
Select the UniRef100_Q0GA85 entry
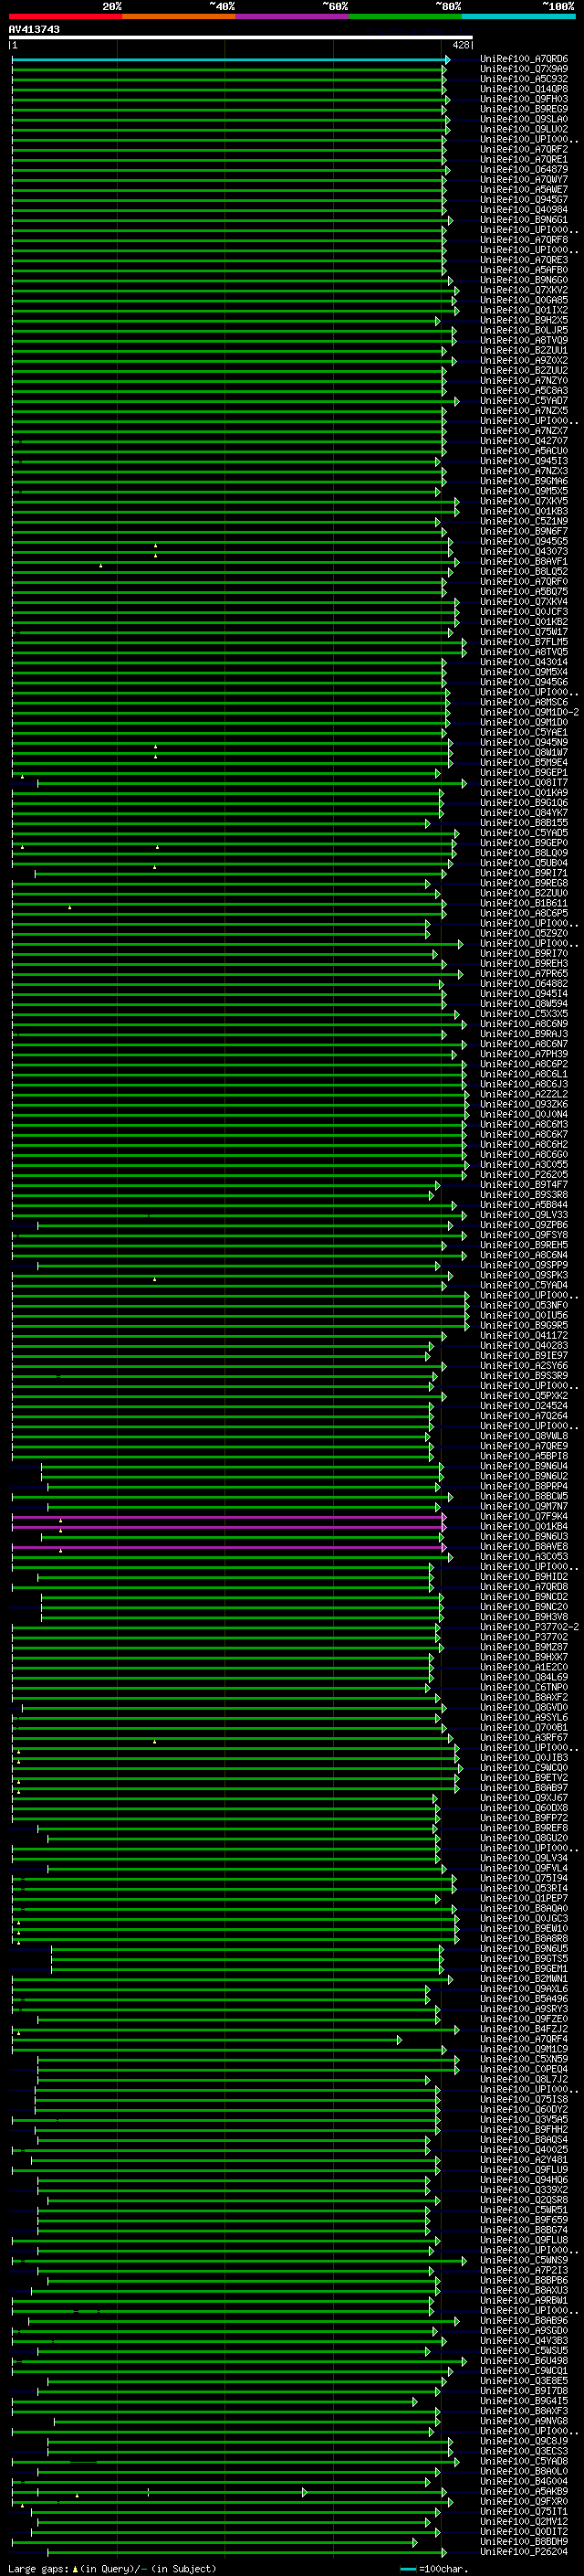pos(524,300)
